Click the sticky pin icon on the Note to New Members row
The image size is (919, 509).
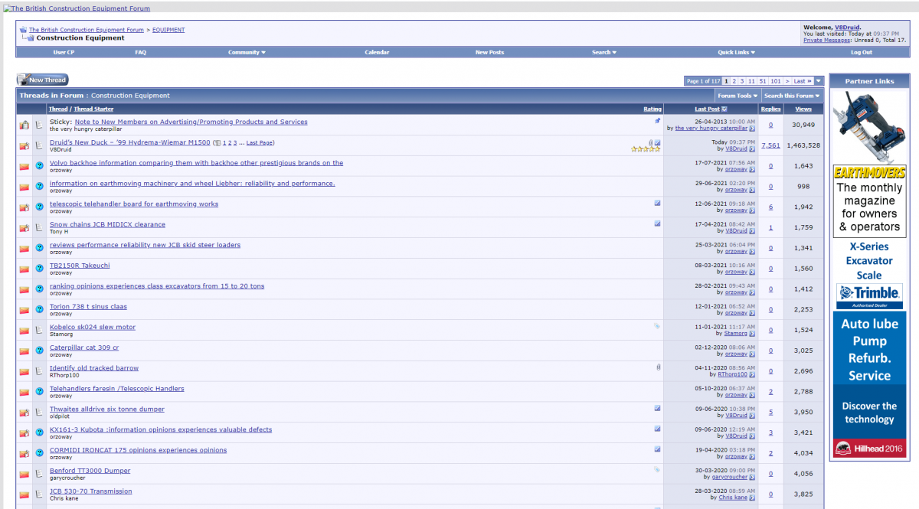[657, 121]
